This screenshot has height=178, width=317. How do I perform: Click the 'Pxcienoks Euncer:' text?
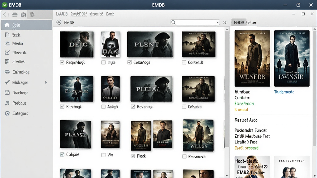coord(251,130)
